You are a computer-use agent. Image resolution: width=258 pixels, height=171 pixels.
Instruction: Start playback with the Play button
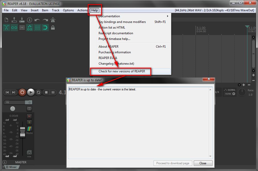[x=31, y=92]
